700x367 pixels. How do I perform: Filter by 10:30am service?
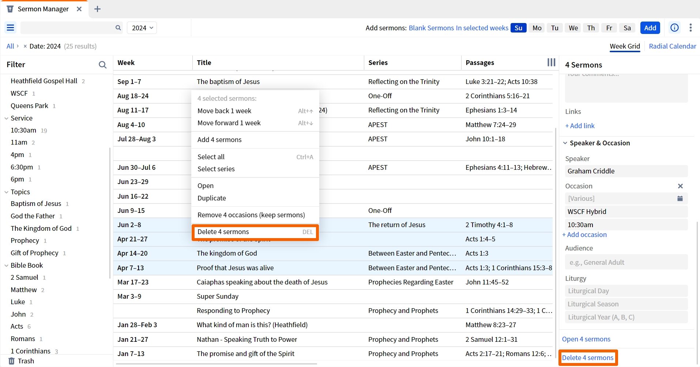point(23,130)
